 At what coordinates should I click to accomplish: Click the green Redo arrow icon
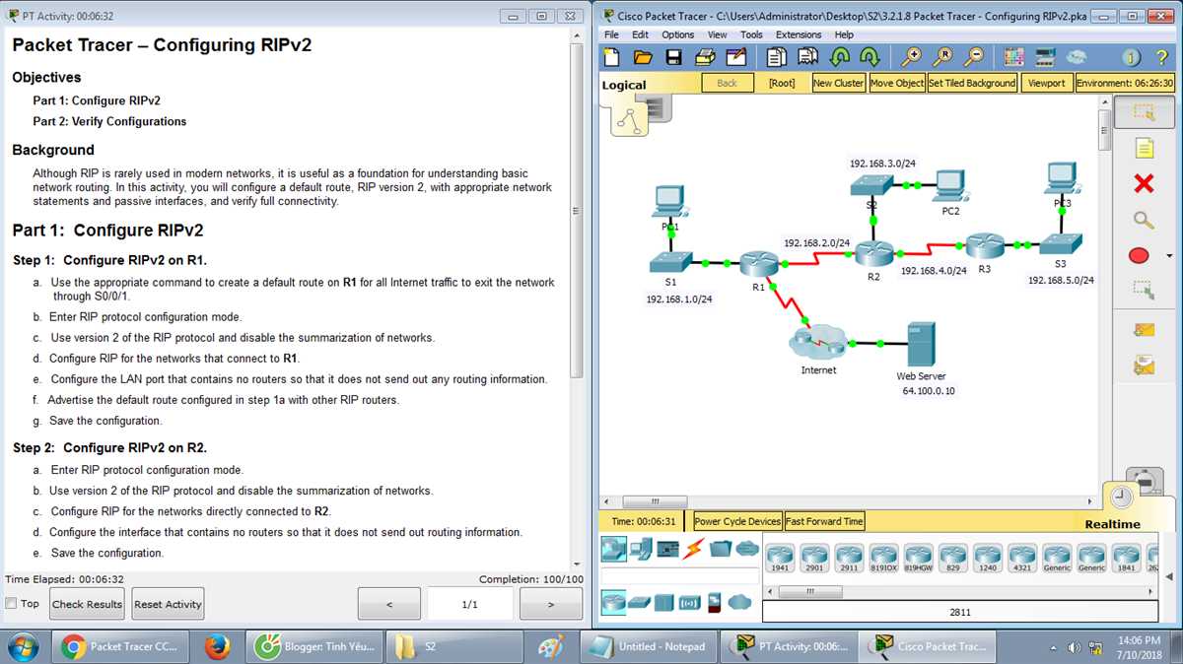870,57
